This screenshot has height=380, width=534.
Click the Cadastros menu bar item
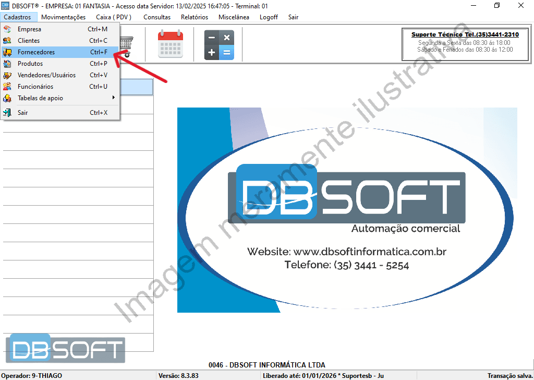click(17, 17)
